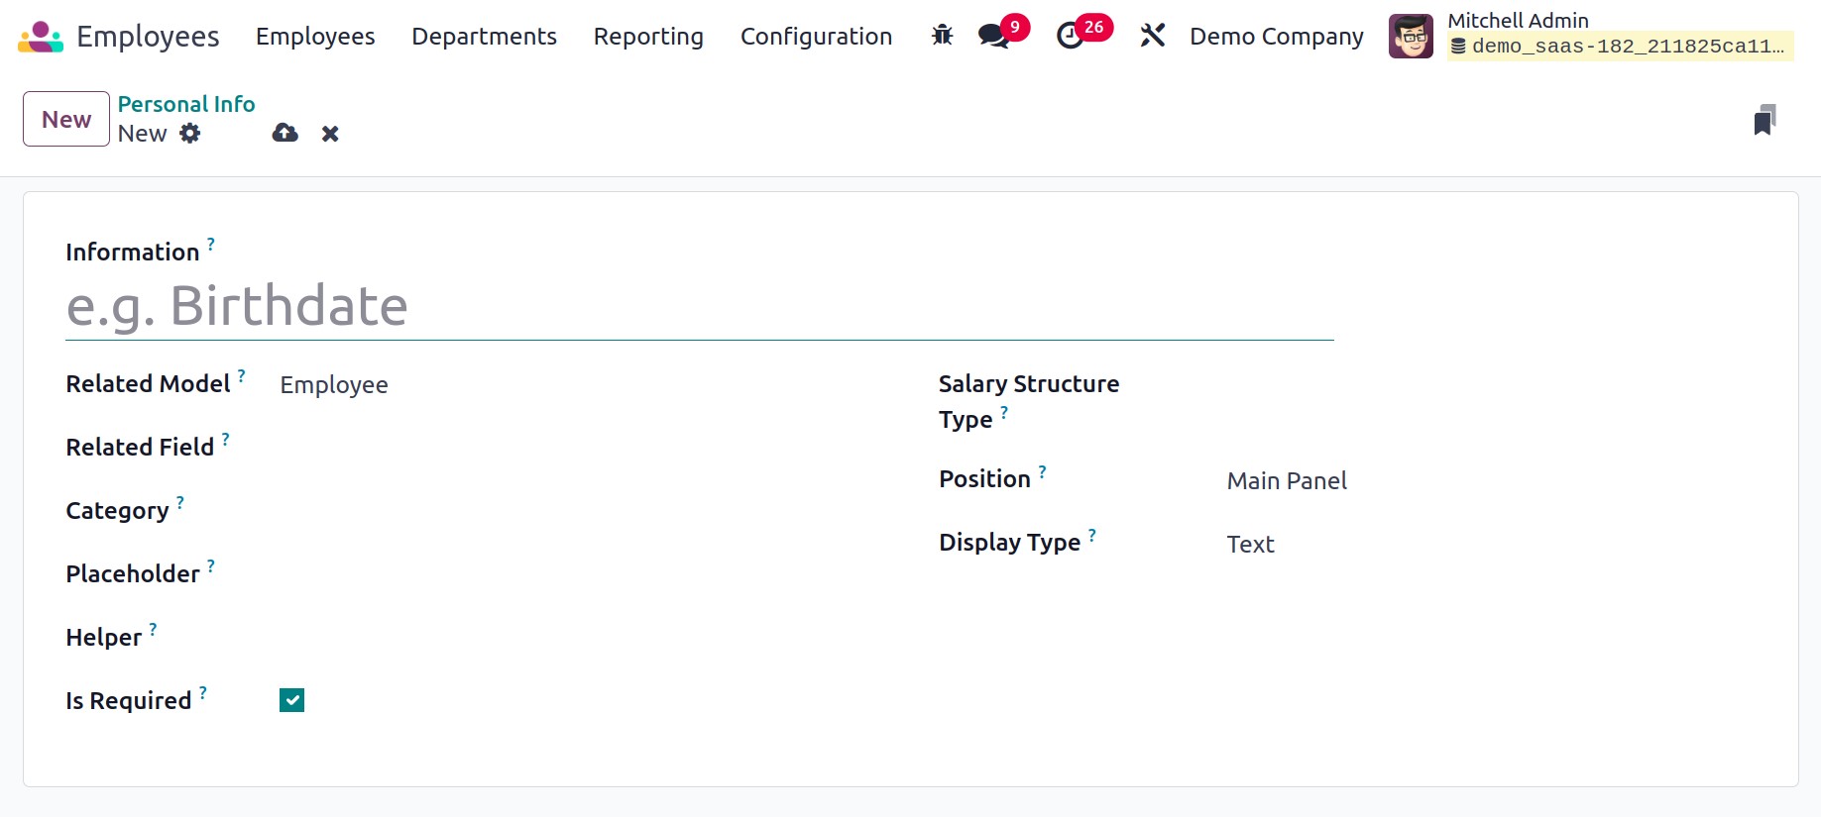This screenshot has height=817, width=1821.
Task: Click Mitchell Admin avatar picture
Action: pos(1411,37)
